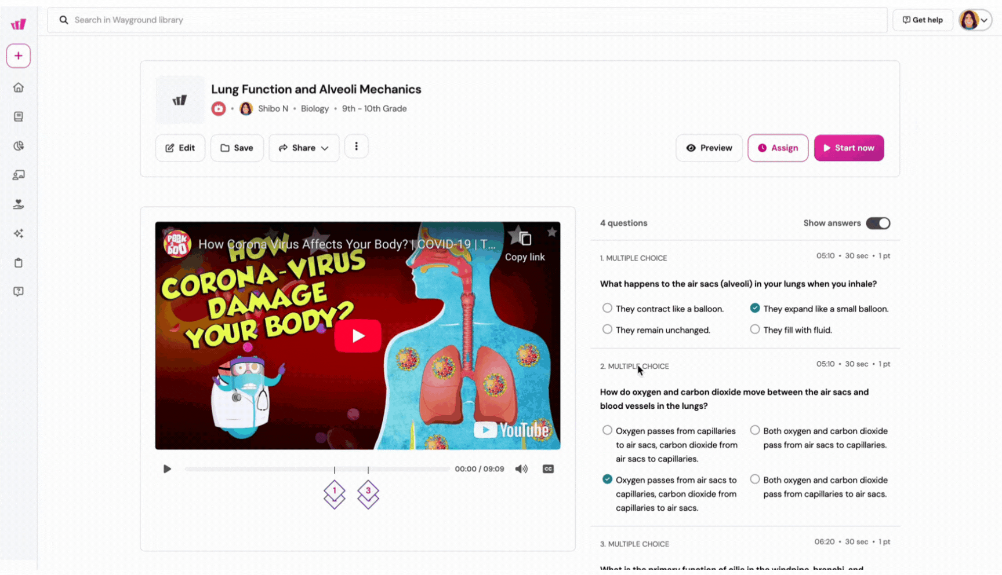Click the "3. MULTIPLE CHOICE" label
The width and height of the screenshot is (1002, 575).
point(634,544)
